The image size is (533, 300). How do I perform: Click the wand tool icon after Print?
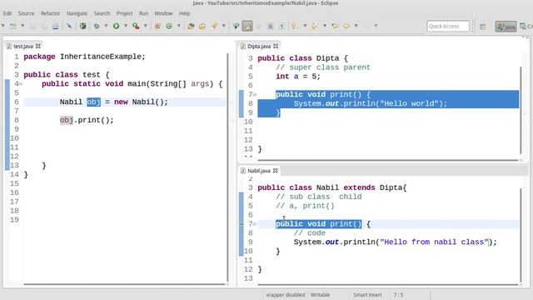coord(69,26)
